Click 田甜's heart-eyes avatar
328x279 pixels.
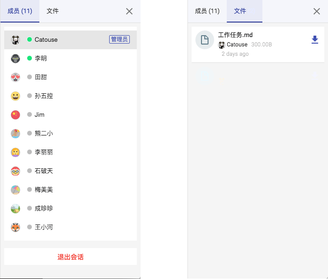point(15,77)
